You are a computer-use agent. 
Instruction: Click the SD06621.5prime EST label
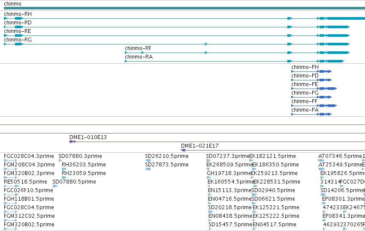point(273,199)
